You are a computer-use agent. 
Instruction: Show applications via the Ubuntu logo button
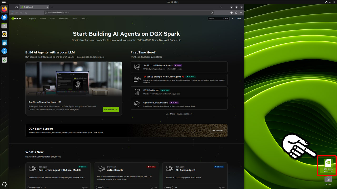click(4, 184)
